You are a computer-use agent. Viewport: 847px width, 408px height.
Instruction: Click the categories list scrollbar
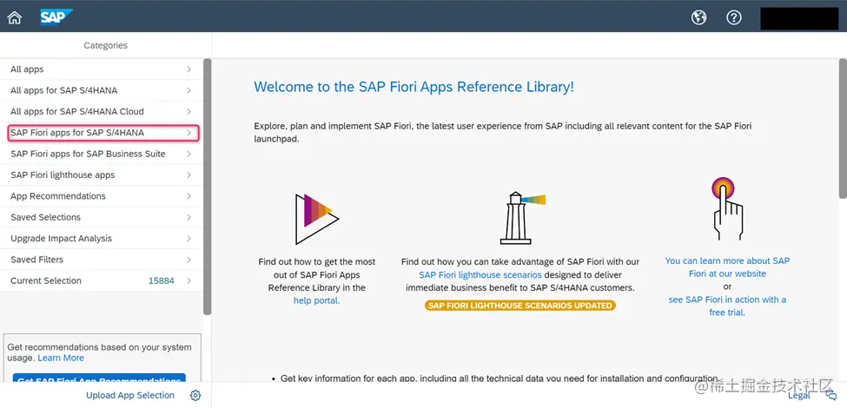pos(208,186)
